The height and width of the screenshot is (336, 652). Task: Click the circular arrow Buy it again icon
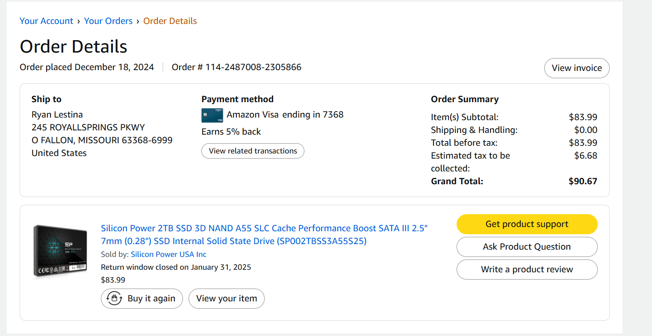[x=114, y=298]
